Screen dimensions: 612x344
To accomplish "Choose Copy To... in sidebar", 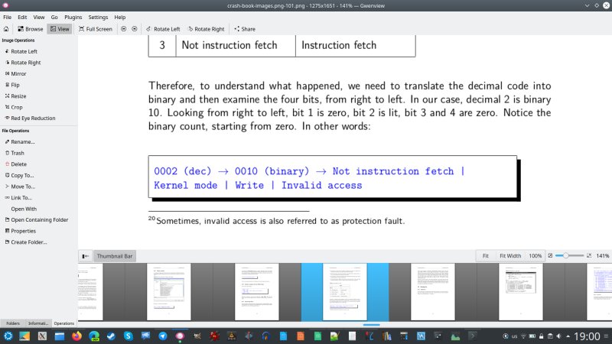I will (x=19, y=176).
